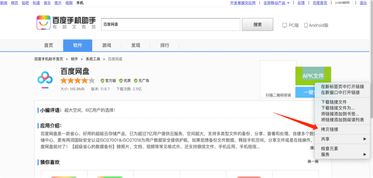Click the 版本: 11.9.7 text
The width and height of the screenshot is (373, 178).
(x=100, y=89)
